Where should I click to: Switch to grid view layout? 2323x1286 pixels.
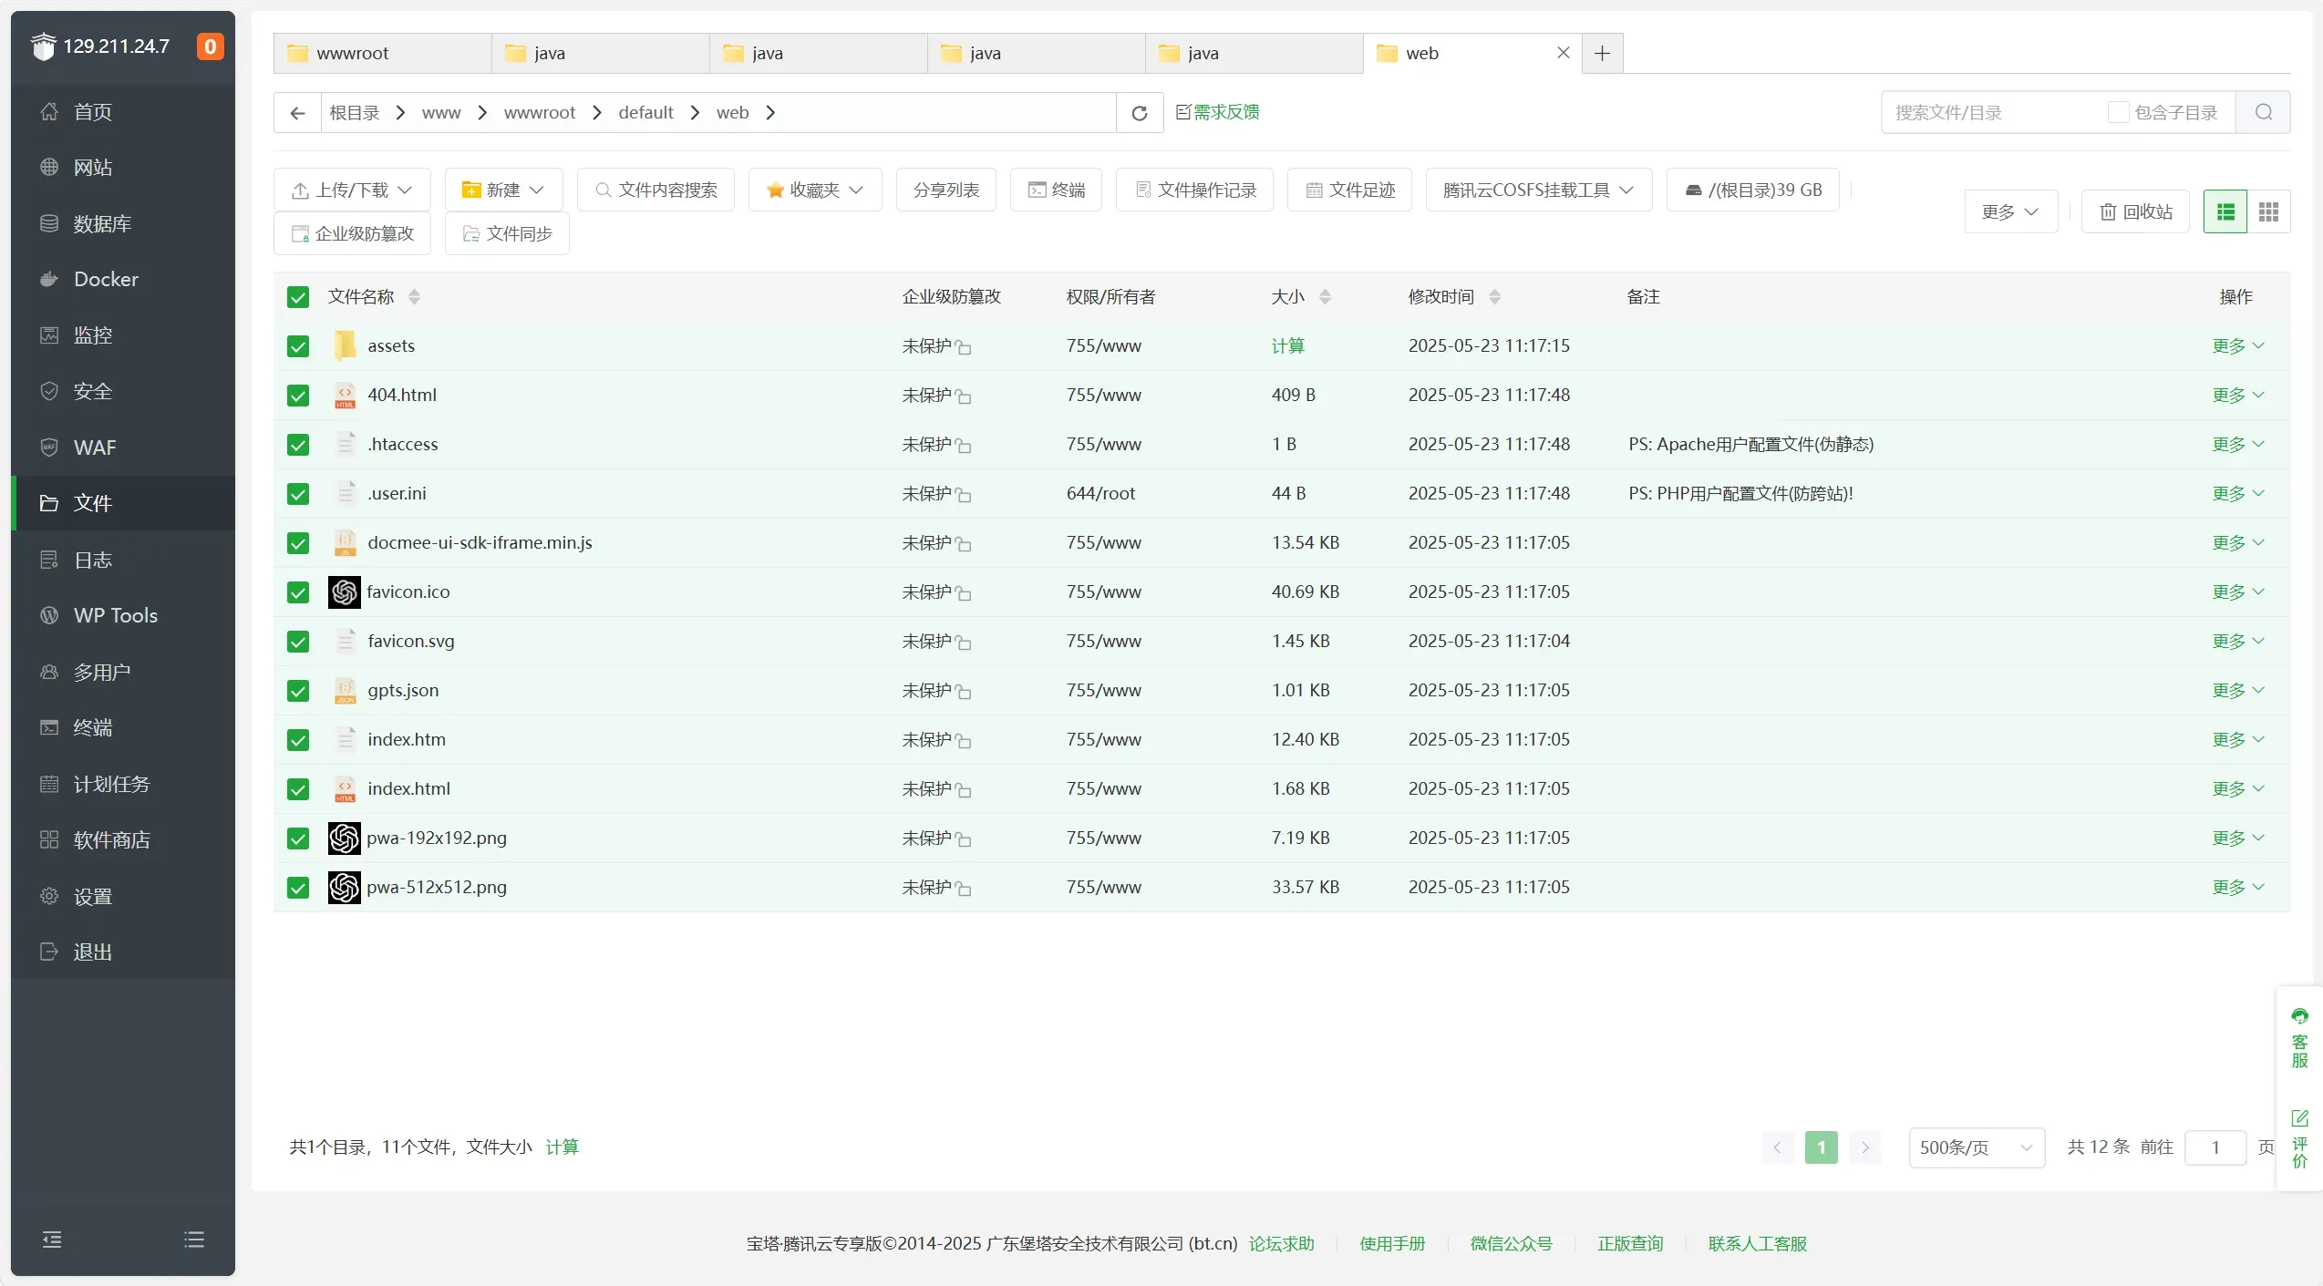click(2268, 212)
